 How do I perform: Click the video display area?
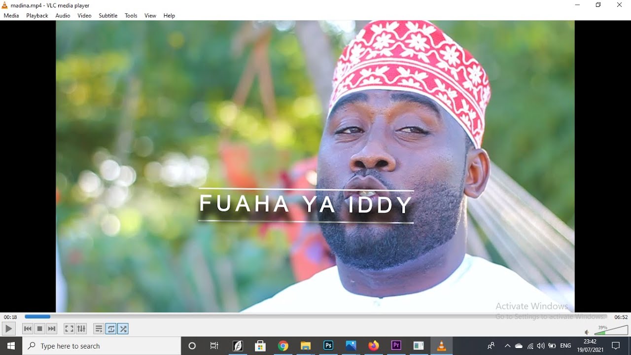pyautogui.click(x=315, y=166)
